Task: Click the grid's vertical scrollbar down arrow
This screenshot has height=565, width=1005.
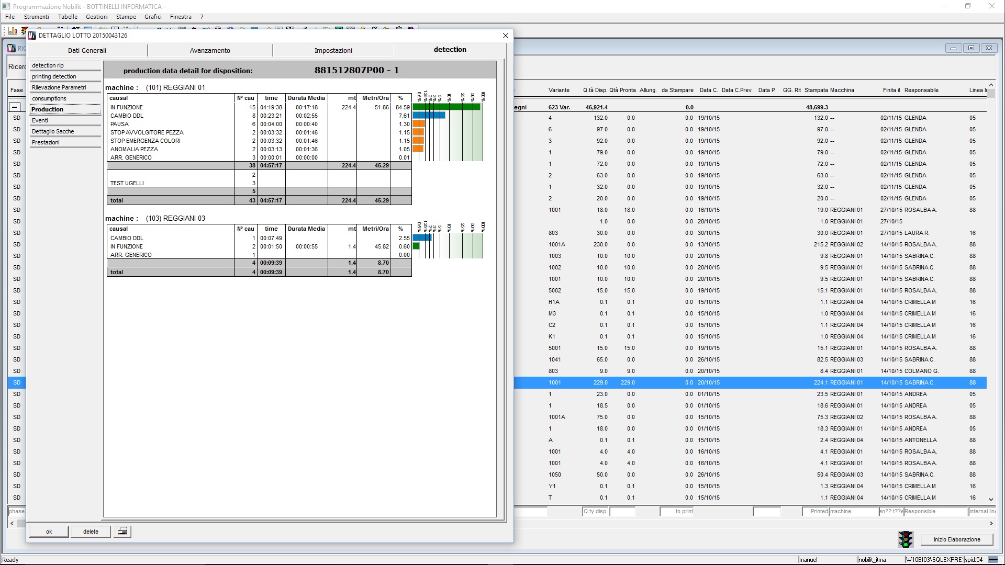Action: point(991,500)
